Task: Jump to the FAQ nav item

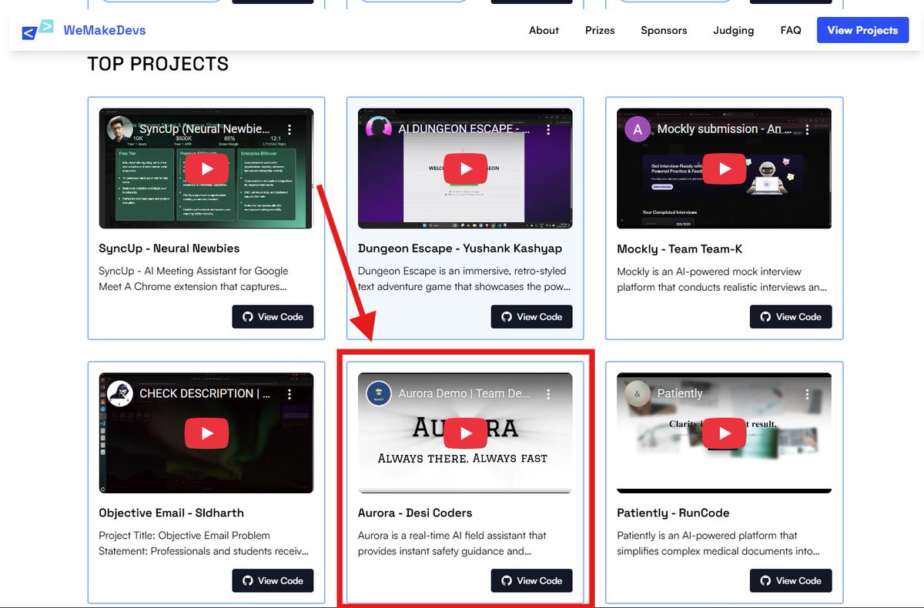Action: [791, 30]
